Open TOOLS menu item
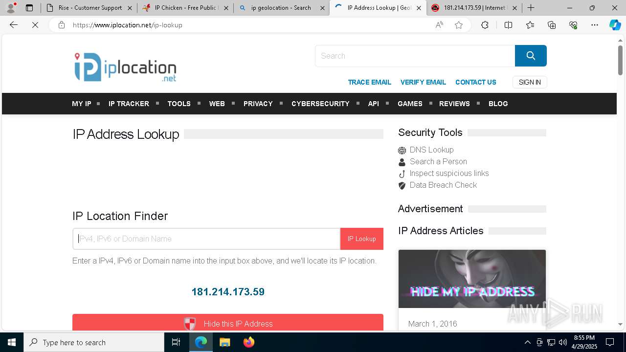 (x=179, y=104)
